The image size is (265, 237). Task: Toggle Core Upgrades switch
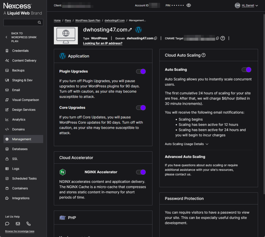pyautogui.click(x=141, y=108)
